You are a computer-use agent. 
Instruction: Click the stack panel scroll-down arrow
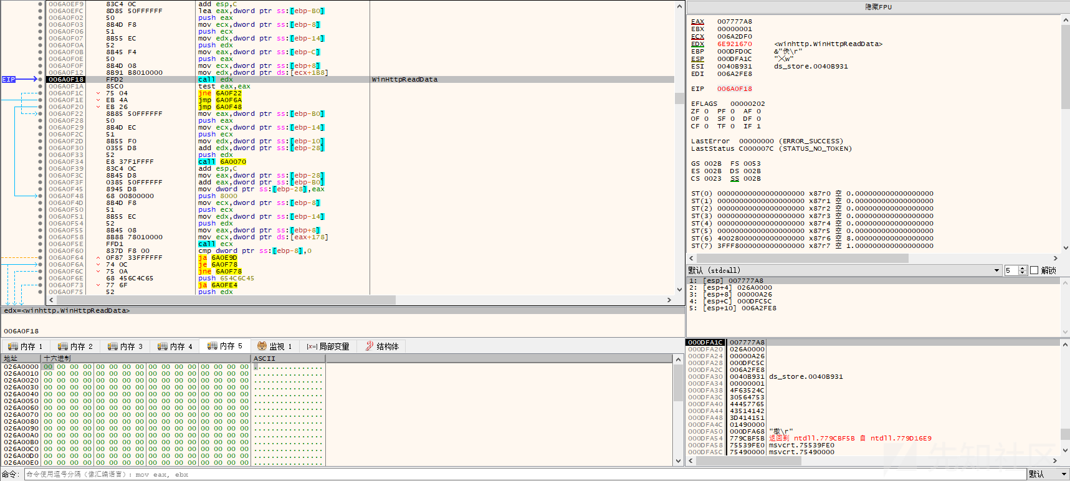coord(1065,451)
